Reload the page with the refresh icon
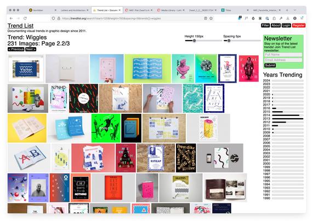This screenshot has height=221, width=313. pos(25,19)
